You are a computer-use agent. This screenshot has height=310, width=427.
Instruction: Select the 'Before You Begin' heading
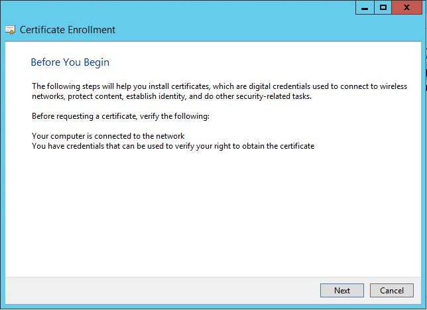(x=70, y=62)
